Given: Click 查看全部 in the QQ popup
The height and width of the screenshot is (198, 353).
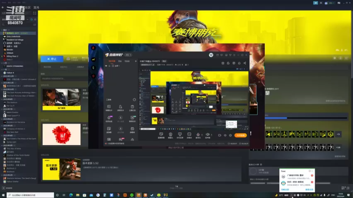Looking at the screenshot, I should tap(309, 190).
